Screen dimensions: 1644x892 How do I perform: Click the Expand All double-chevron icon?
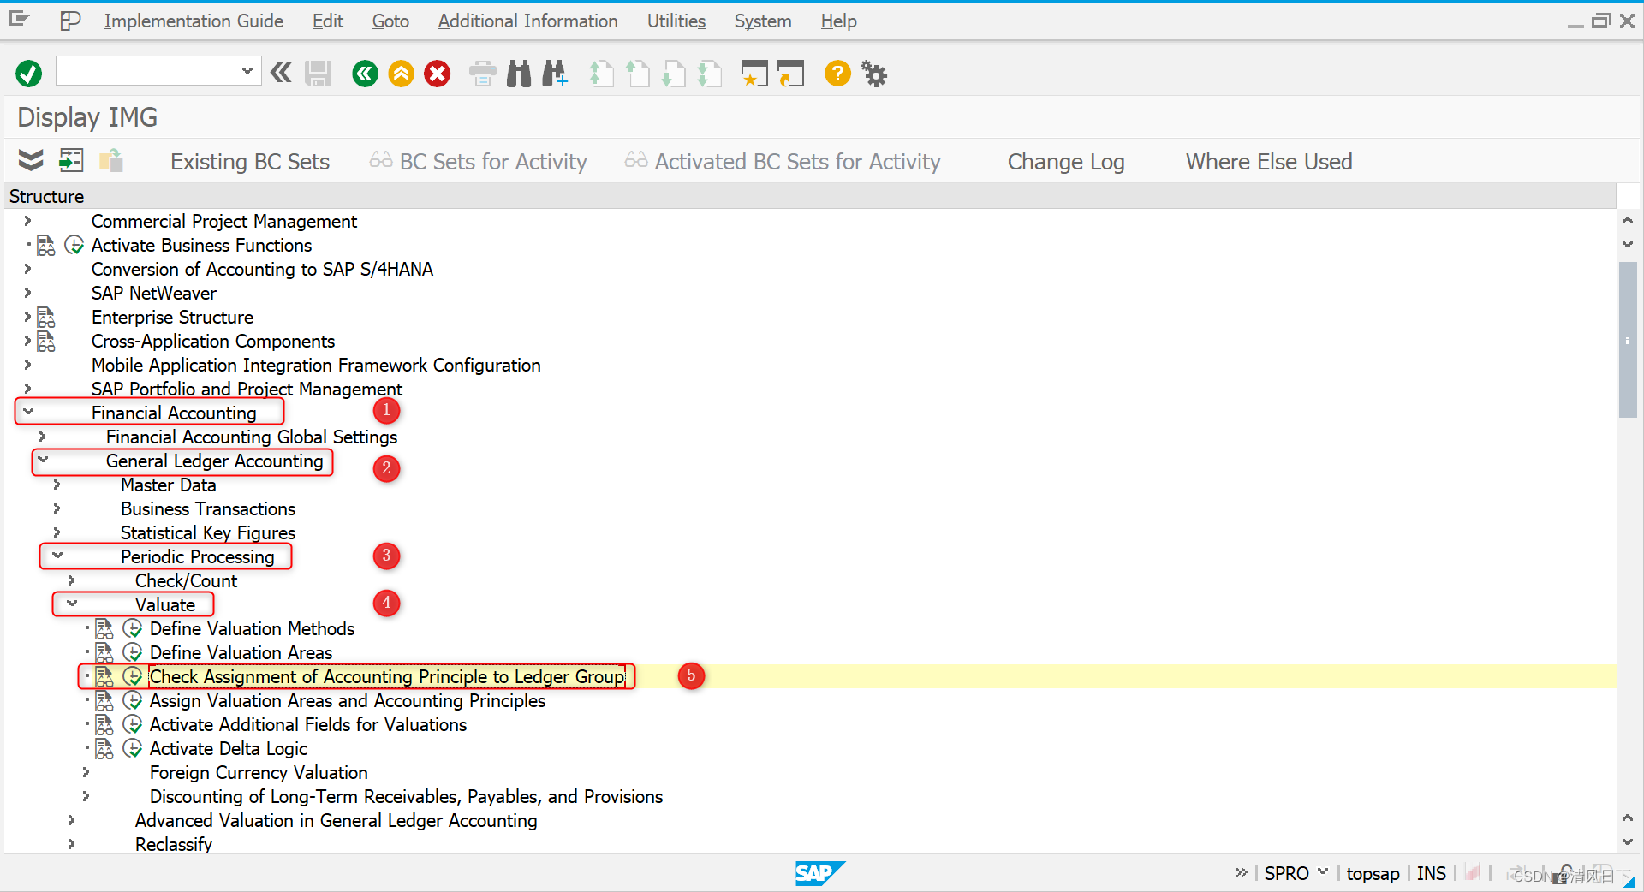(x=31, y=160)
